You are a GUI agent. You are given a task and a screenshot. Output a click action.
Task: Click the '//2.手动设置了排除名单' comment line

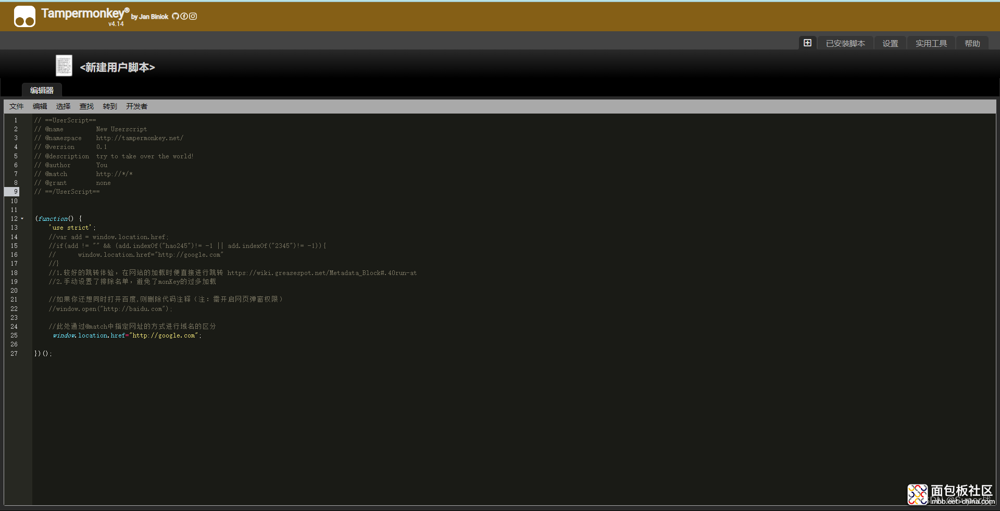[x=132, y=282]
